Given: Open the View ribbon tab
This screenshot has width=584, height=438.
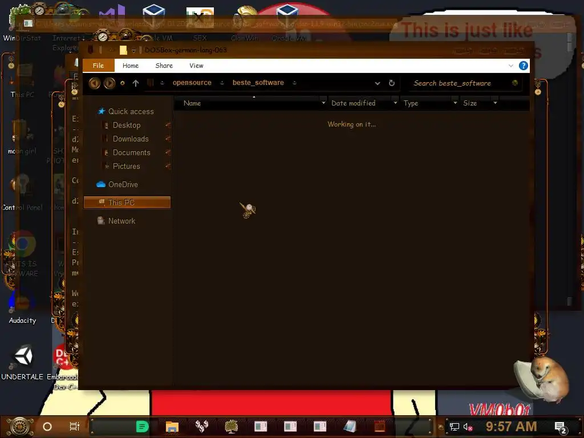Looking at the screenshot, I should point(196,66).
